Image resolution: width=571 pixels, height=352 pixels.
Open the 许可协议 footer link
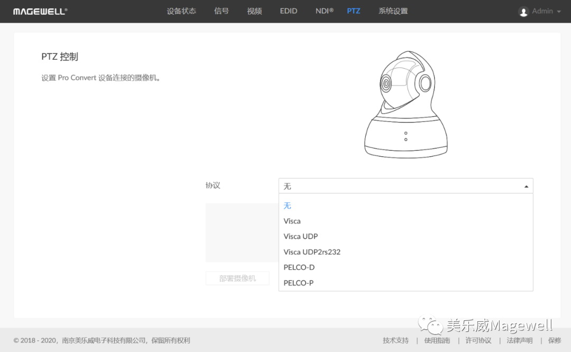[x=478, y=340]
